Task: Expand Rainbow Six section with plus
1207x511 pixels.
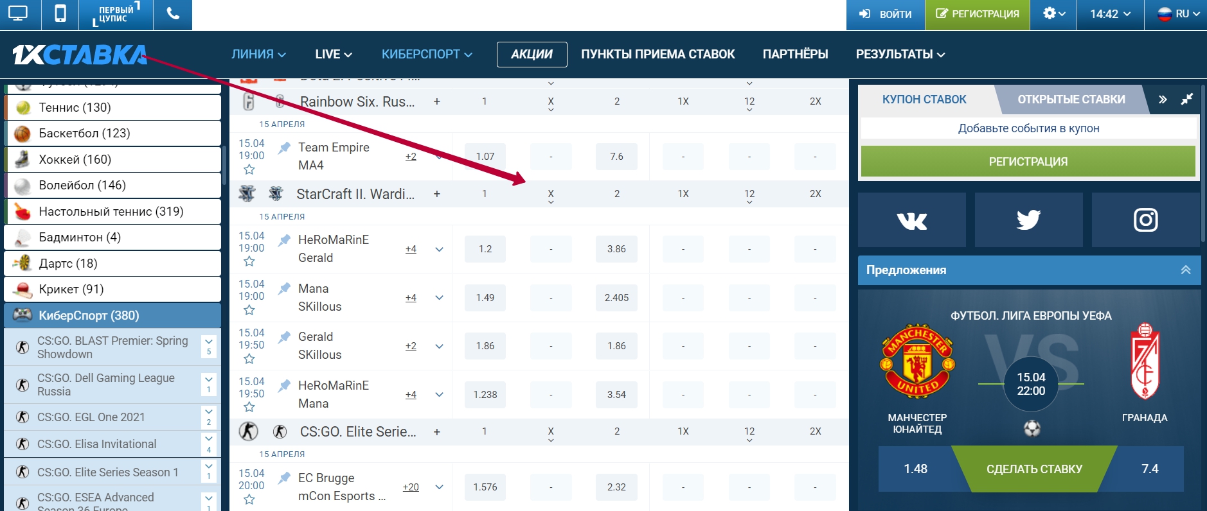Action: pyautogui.click(x=437, y=101)
